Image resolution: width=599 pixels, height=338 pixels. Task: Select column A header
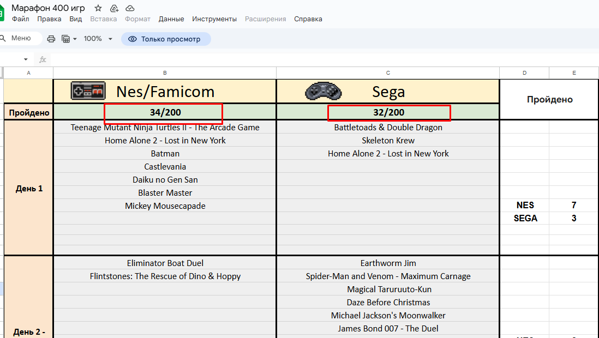[x=29, y=73]
